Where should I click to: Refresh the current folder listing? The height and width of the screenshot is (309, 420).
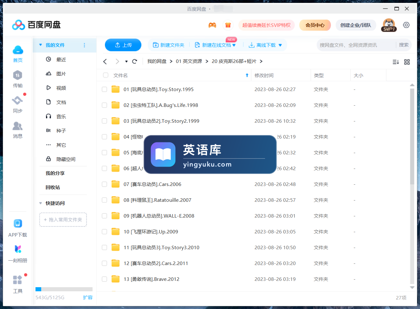click(135, 61)
